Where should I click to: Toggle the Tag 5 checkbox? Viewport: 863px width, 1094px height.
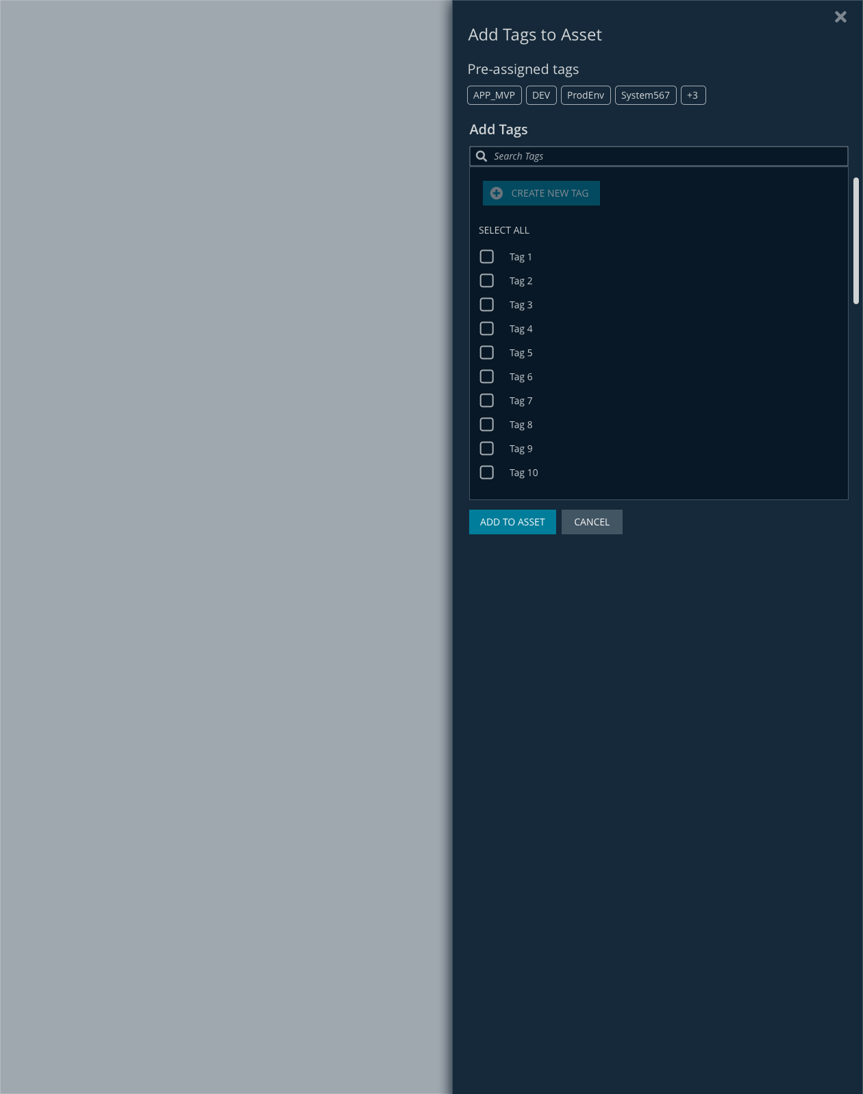coord(487,353)
